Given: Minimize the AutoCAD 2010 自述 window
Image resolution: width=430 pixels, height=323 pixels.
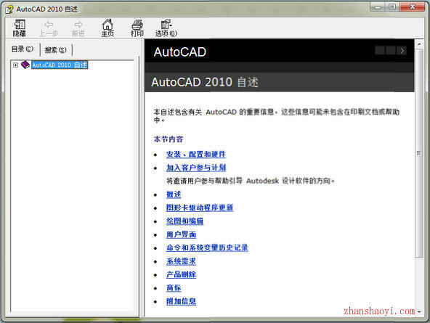Looking at the screenshot, I should (x=378, y=7).
